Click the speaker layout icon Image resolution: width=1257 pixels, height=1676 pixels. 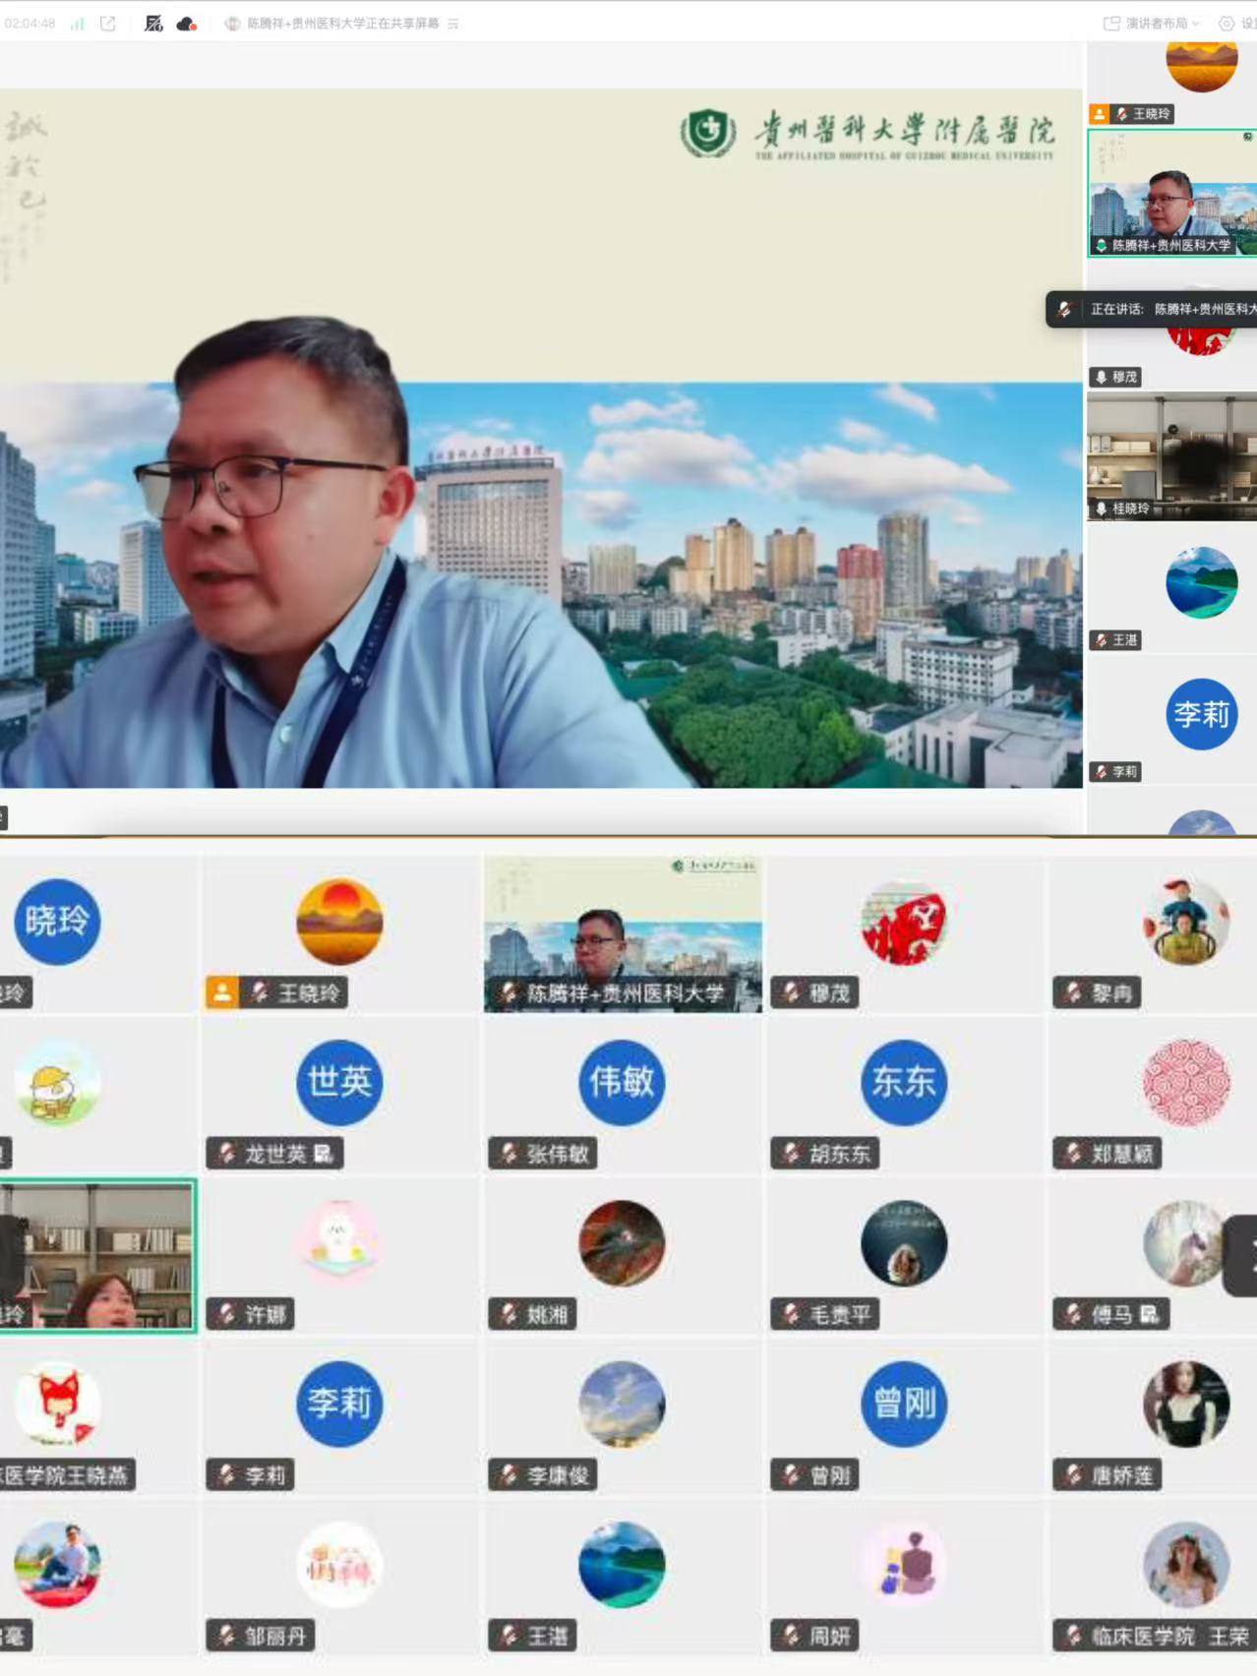pyautogui.click(x=1111, y=24)
